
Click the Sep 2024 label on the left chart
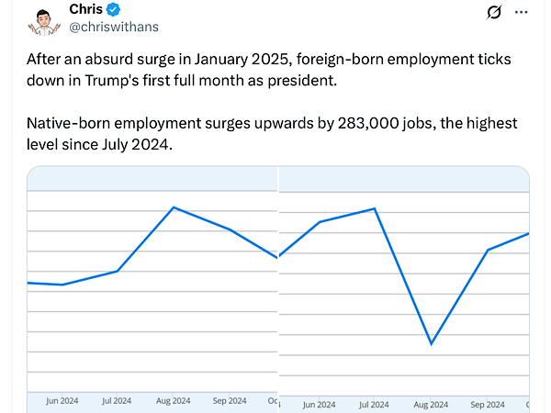pos(230,401)
